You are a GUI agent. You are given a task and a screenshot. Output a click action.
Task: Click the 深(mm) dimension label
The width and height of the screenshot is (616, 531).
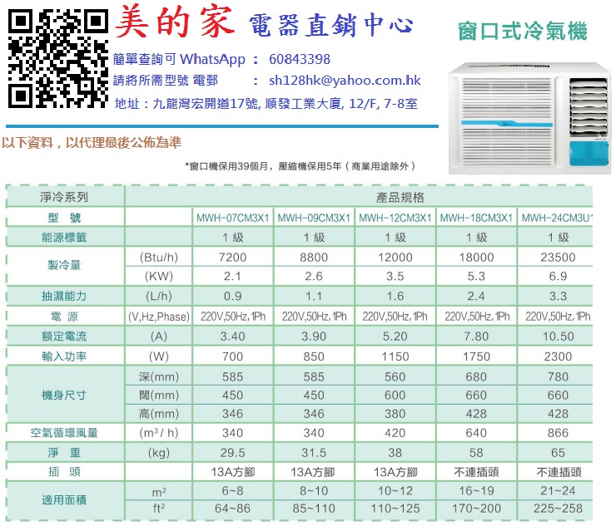(159, 377)
